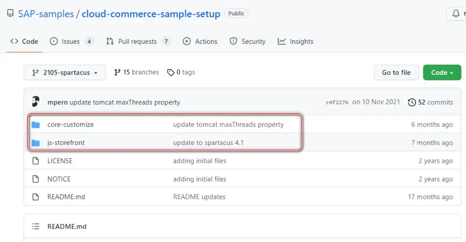Click the LICENSE file icon
The width and height of the screenshot is (466, 242).
[36, 161]
